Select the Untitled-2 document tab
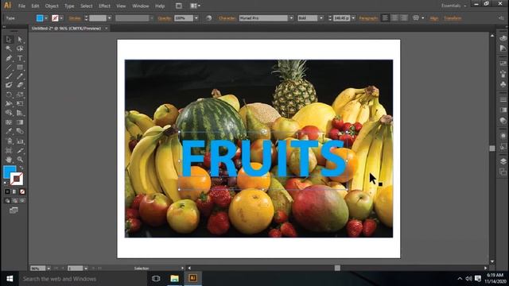The height and width of the screenshot is (286, 509). pos(67,29)
